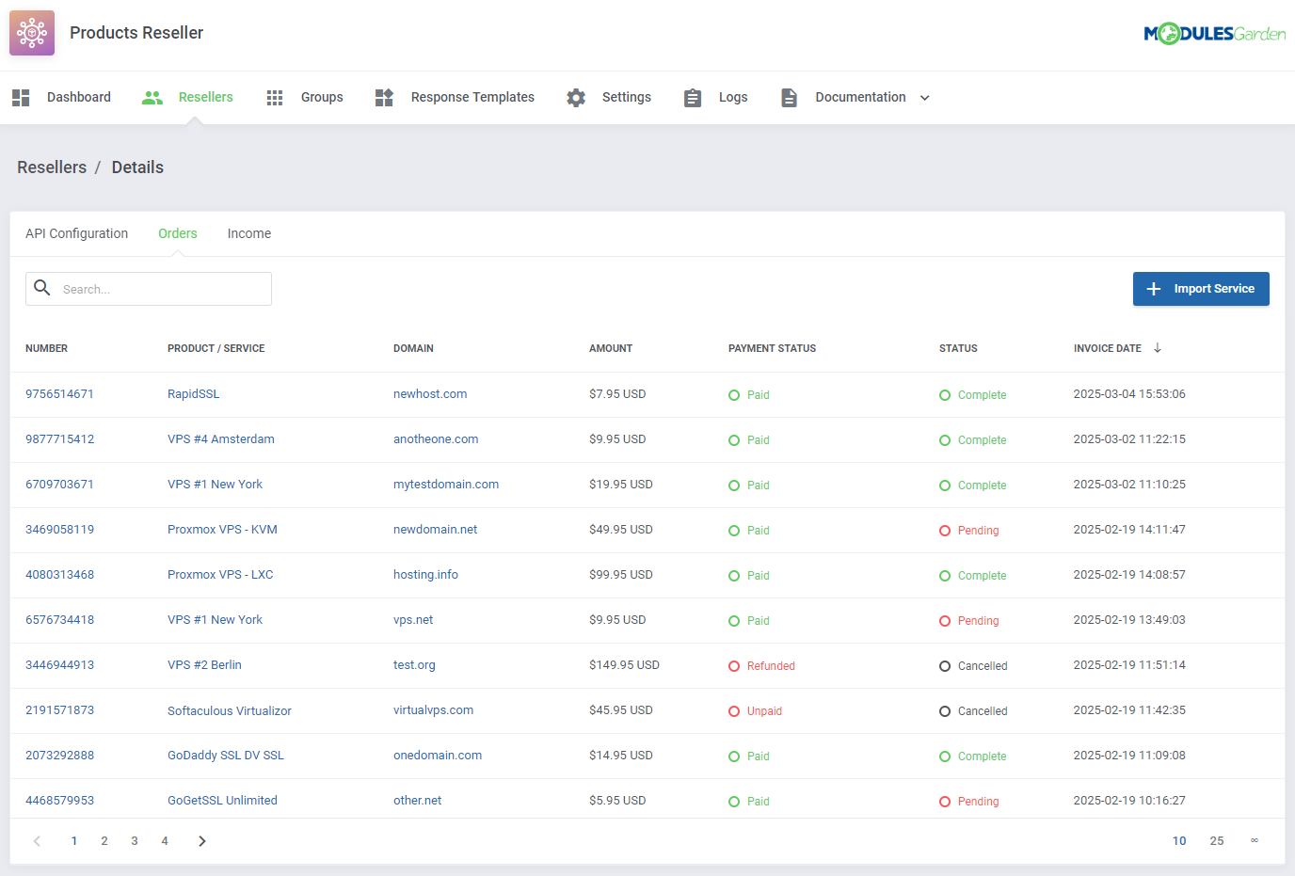The image size is (1295, 876).
Task: Open order number 9756514671
Action: pyautogui.click(x=59, y=394)
